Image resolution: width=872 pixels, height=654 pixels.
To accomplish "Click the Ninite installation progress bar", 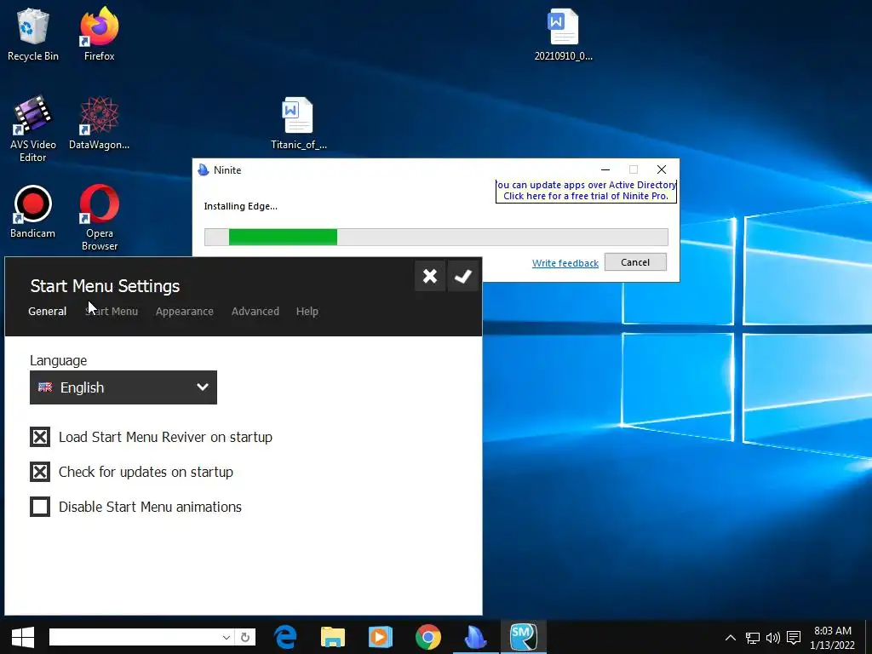I will tap(436, 237).
